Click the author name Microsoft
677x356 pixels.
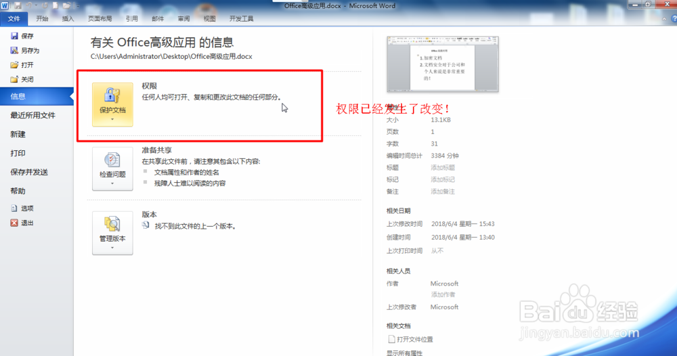(x=444, y=284)
